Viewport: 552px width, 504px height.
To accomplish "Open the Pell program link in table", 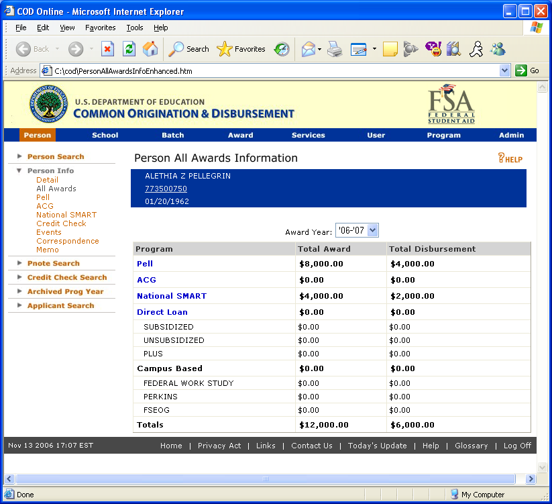I will [145, 264].
